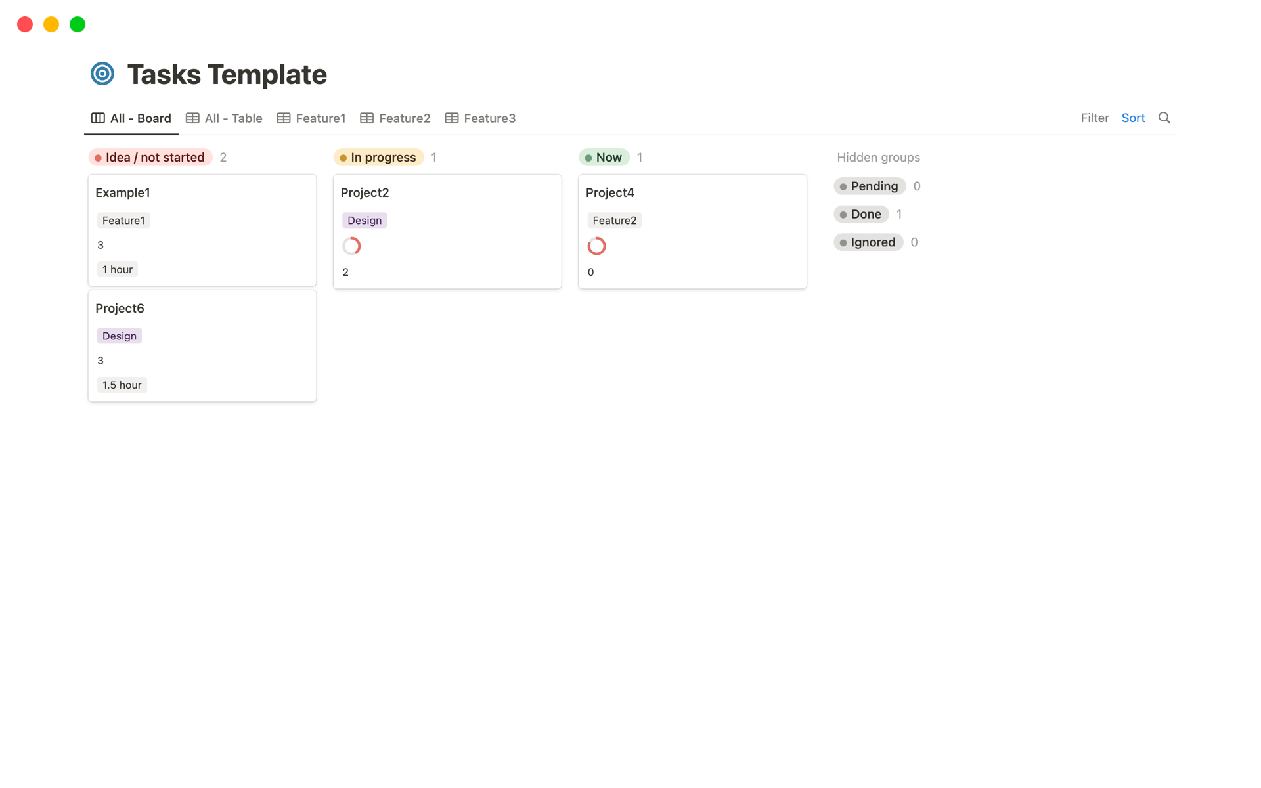Click the board view icon beside All - Board
Viewport: 1261px width, 788px height.
[x=97, y=118]
